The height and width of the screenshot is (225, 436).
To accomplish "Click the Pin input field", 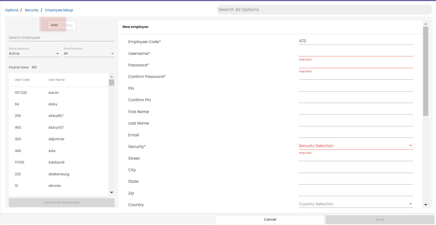I will [x=356, y=88].
